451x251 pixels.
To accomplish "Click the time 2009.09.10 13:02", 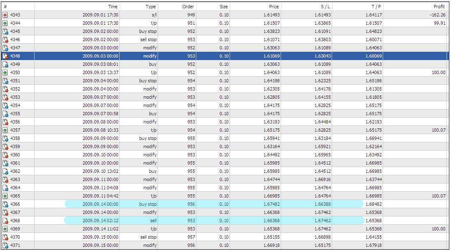I will 100,171.
